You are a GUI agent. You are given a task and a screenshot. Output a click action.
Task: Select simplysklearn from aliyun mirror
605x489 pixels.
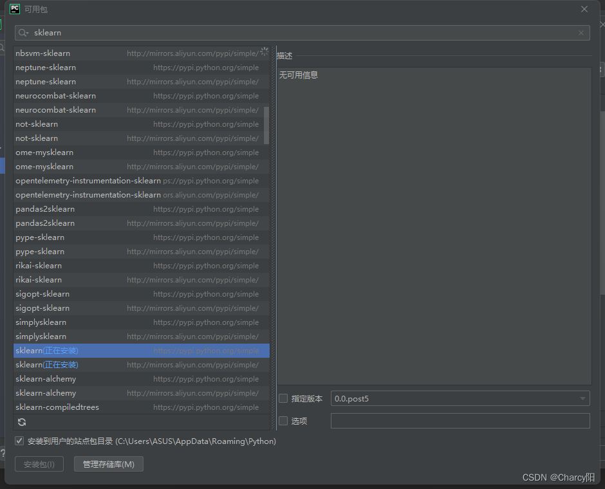141,337
